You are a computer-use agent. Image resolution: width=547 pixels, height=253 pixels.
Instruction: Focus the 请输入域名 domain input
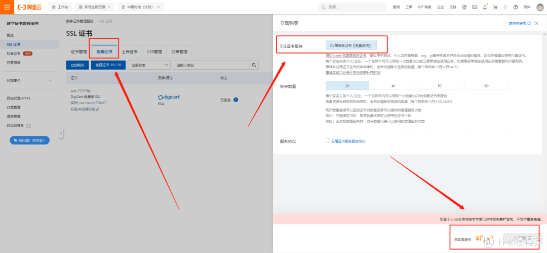point(211,65)
